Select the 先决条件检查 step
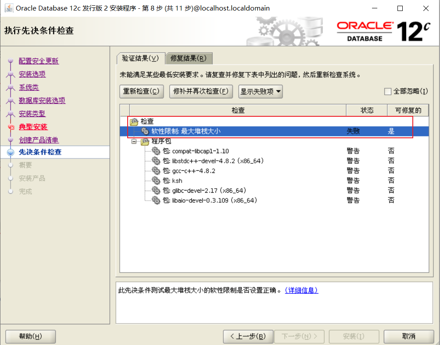Viewport: 440px width, 345px height. pos(40,152)
